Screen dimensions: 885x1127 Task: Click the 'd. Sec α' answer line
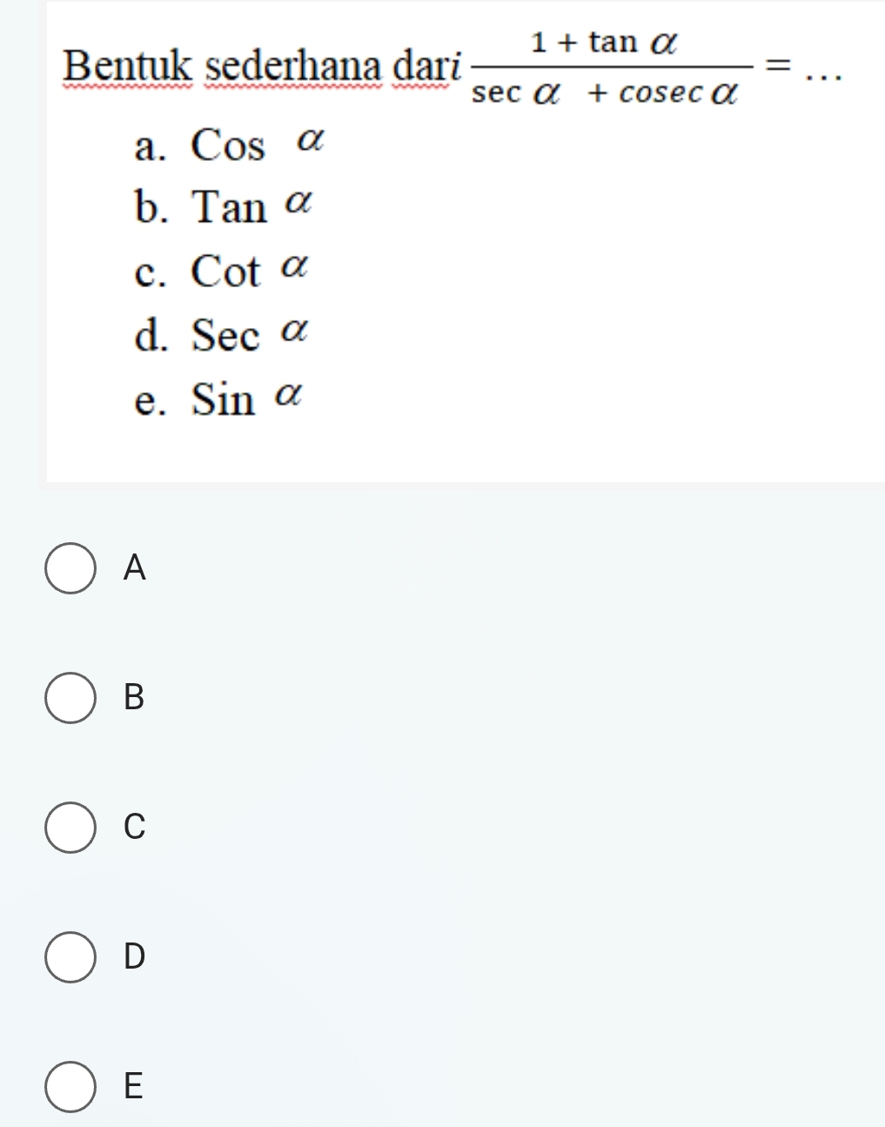tap(221, 335)
